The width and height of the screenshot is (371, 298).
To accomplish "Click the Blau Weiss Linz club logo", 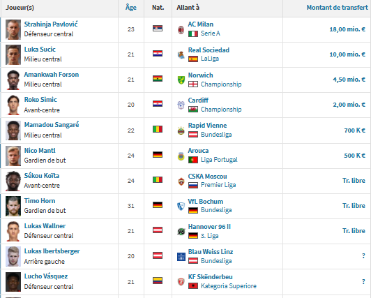I will tap(181, 257).
